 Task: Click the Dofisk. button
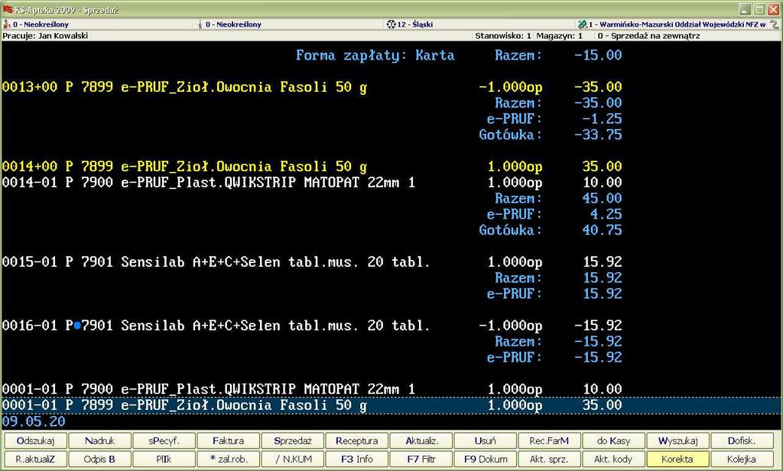coord(742,440)
